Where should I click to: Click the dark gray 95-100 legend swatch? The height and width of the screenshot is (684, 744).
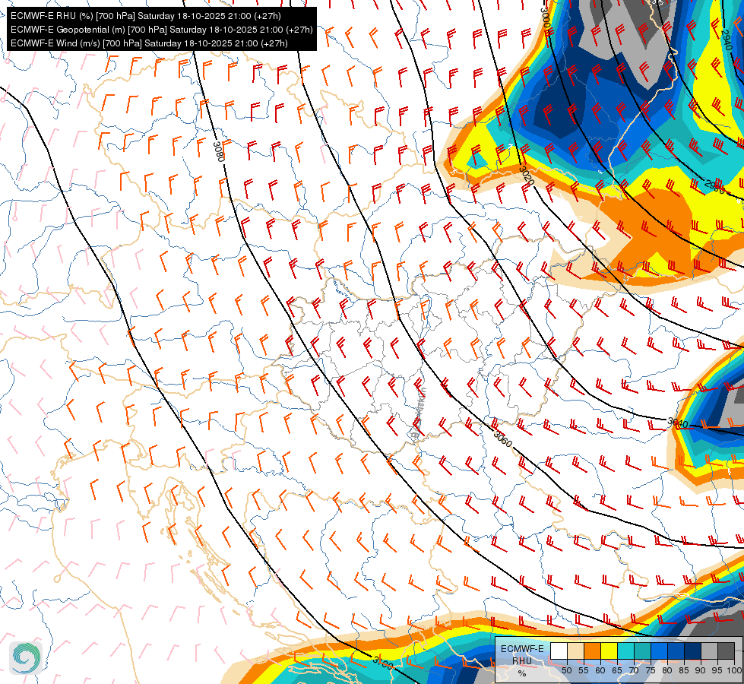[x=726, y=651]
